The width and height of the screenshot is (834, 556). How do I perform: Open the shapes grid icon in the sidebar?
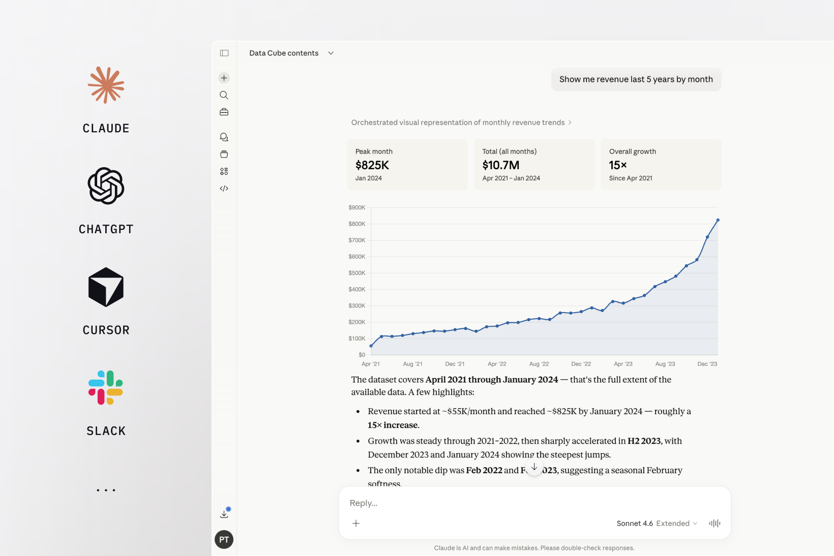pos(224,171)
